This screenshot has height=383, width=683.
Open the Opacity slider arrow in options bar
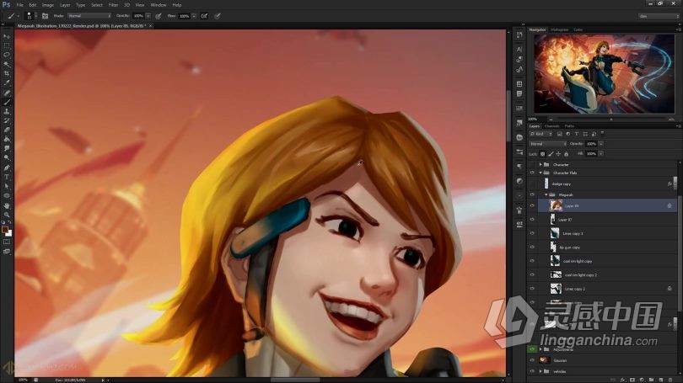point(148,16)
